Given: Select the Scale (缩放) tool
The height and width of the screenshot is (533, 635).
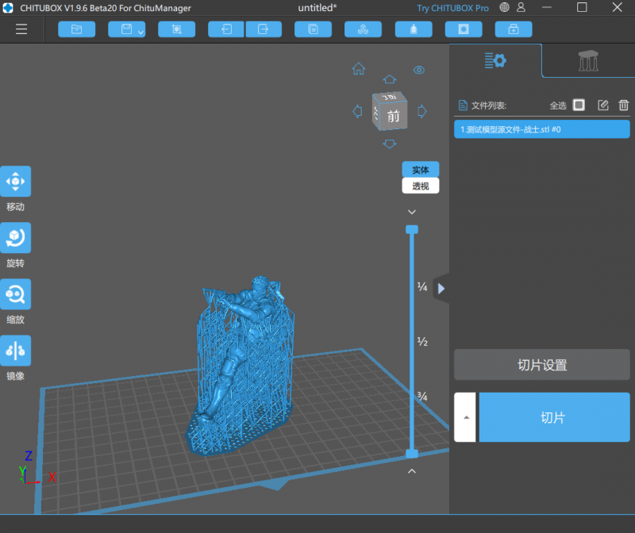Looking at the screenshot, I should (x=16, y=294).
